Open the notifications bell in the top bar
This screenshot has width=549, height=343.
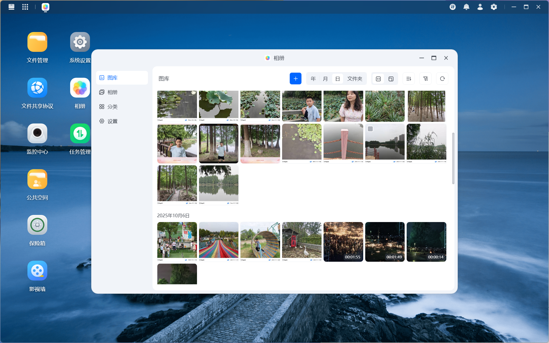pyautogui.click(x=466, y=7)
